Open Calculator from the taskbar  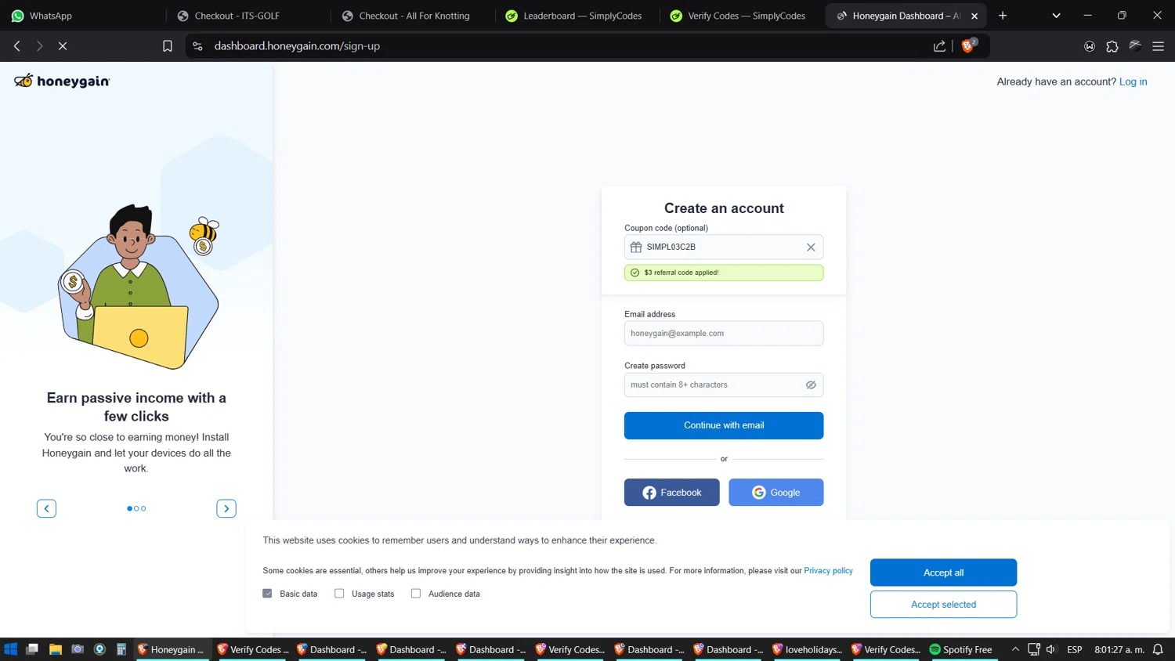(121, 649)
